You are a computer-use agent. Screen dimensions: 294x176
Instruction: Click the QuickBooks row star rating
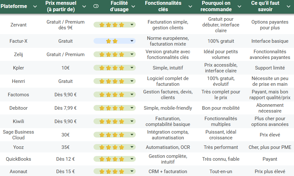coord(112,159)
